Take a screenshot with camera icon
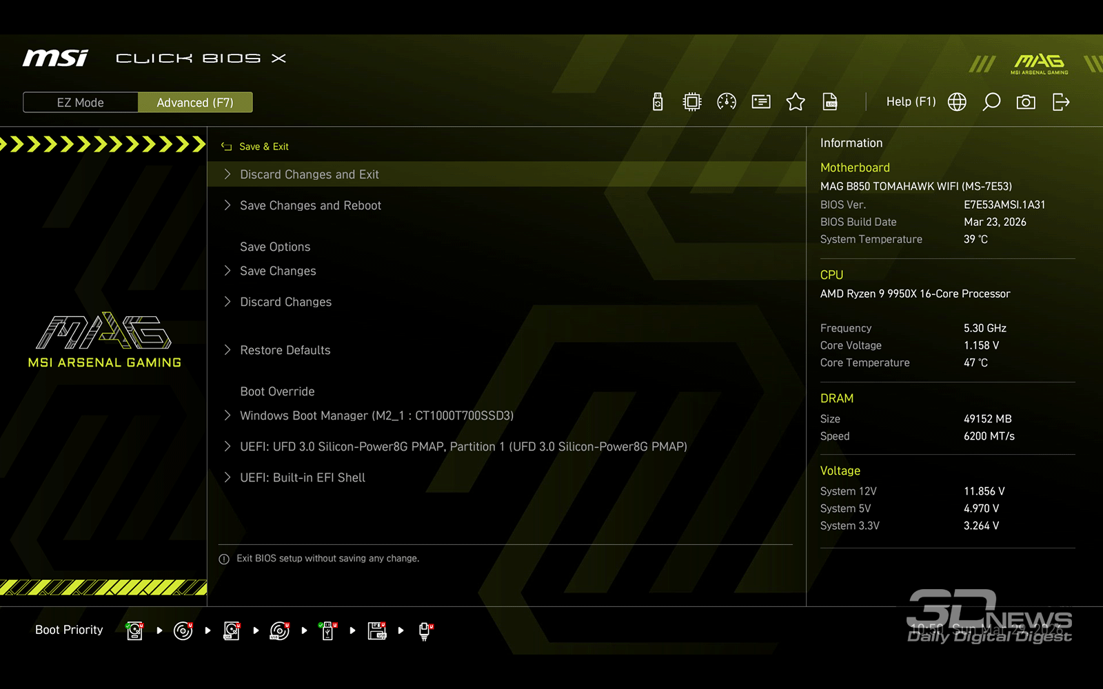Viewport: 1103px width, 689px height. pyautogui.click(x=1026, y=102)
